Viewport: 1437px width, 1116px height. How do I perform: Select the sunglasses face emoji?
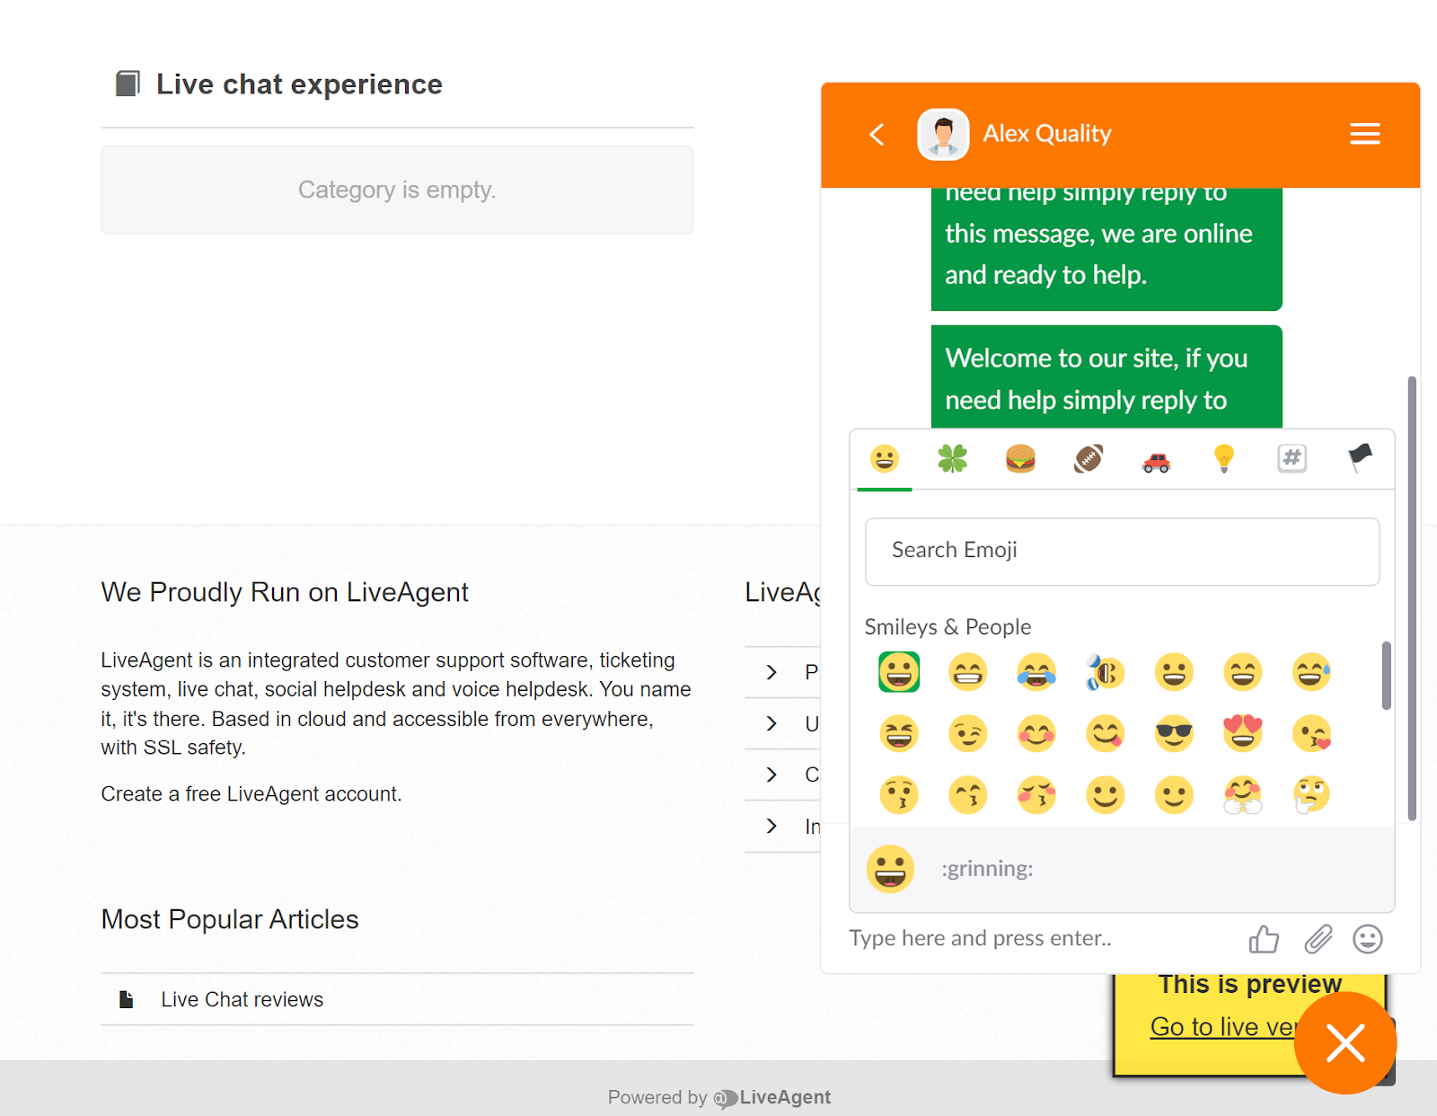[1174, 734]
